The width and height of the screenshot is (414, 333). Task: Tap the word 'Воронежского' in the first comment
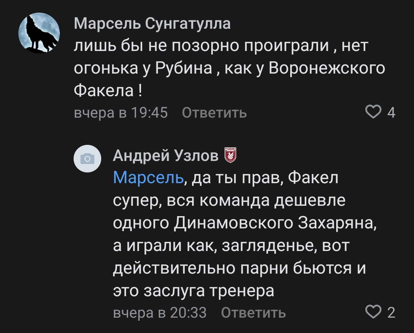click(327, 69)
